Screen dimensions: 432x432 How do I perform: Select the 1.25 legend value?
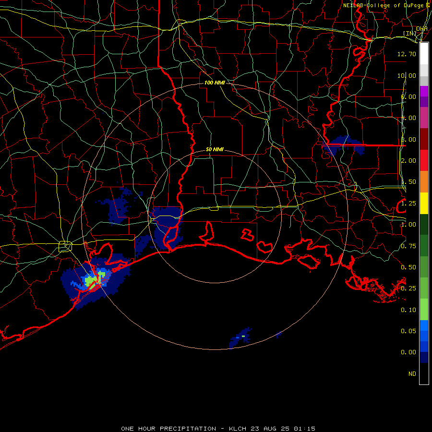click(x=408, y=204)
